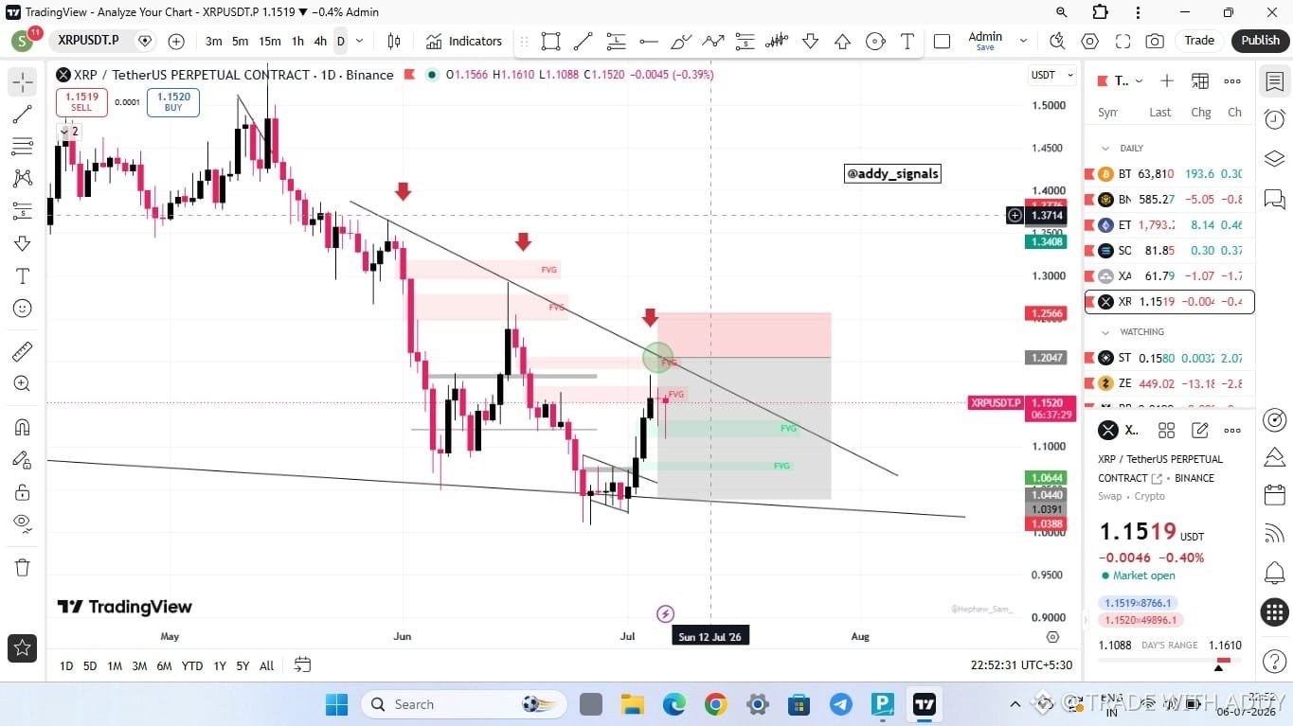
Task: Click the BUY 1.1520 button
Action: (173, 102)
